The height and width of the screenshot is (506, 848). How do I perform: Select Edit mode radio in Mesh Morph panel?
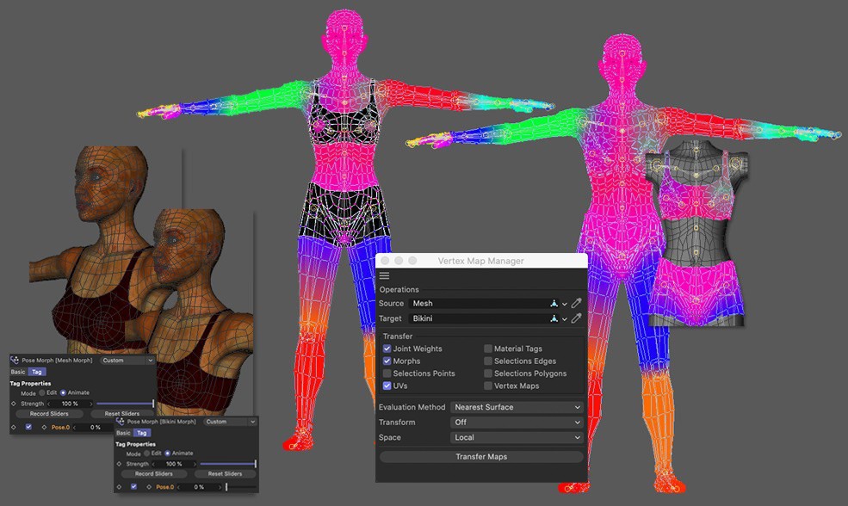tap(43, 392)
